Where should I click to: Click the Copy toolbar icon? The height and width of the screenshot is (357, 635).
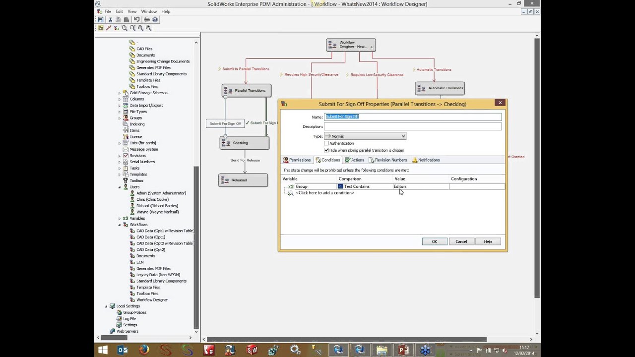tap(118, 19)
